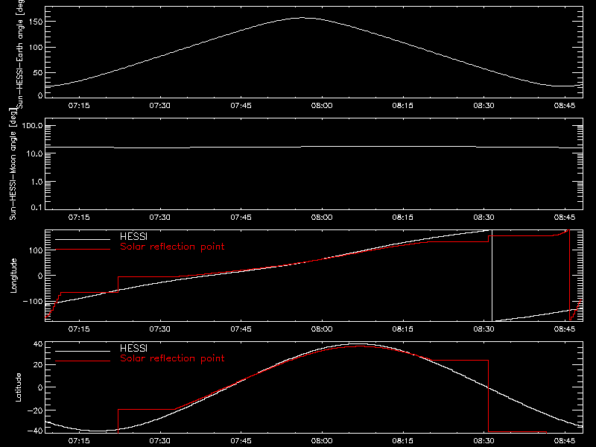Click 100.0 value on Moon angle y-axis

tap(32, 126)
